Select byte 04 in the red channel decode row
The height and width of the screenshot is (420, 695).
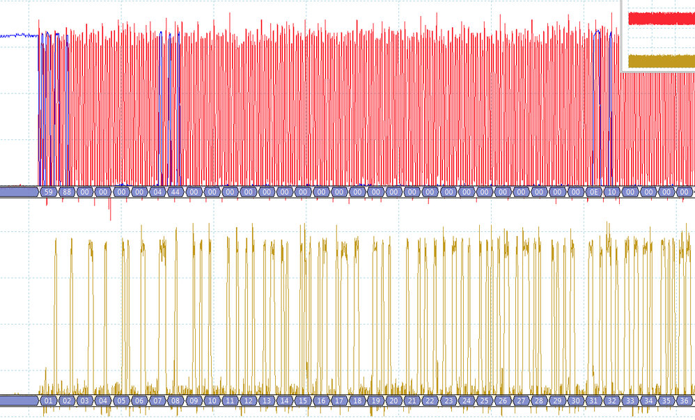157,192
